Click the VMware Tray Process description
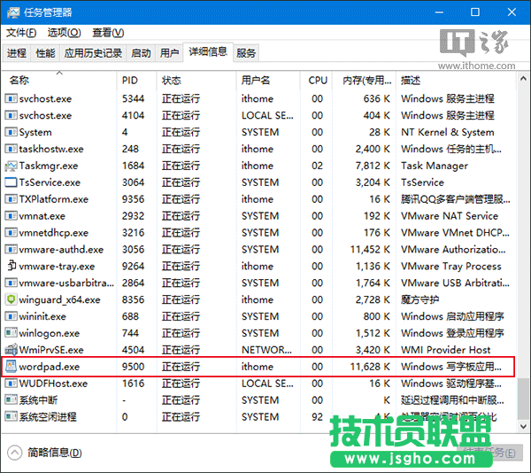Screen dimensions: 531x473 [x=450, y=267]
